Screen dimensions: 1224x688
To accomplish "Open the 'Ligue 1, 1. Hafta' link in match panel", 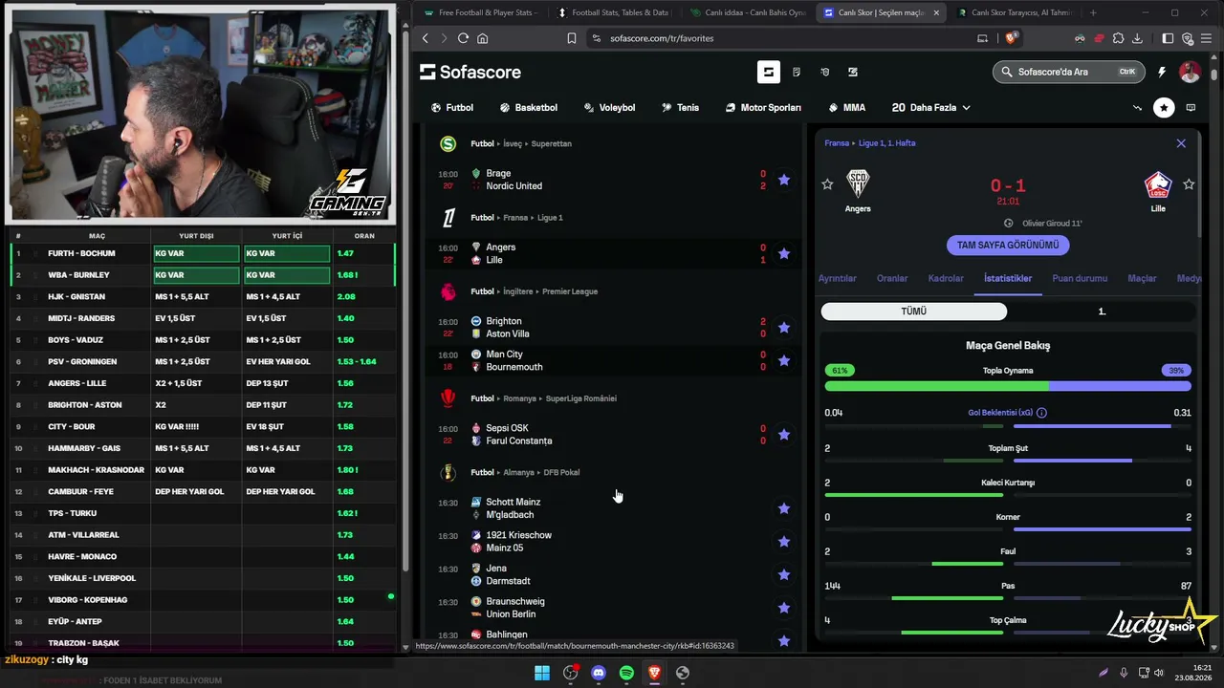I will [886, 143].
